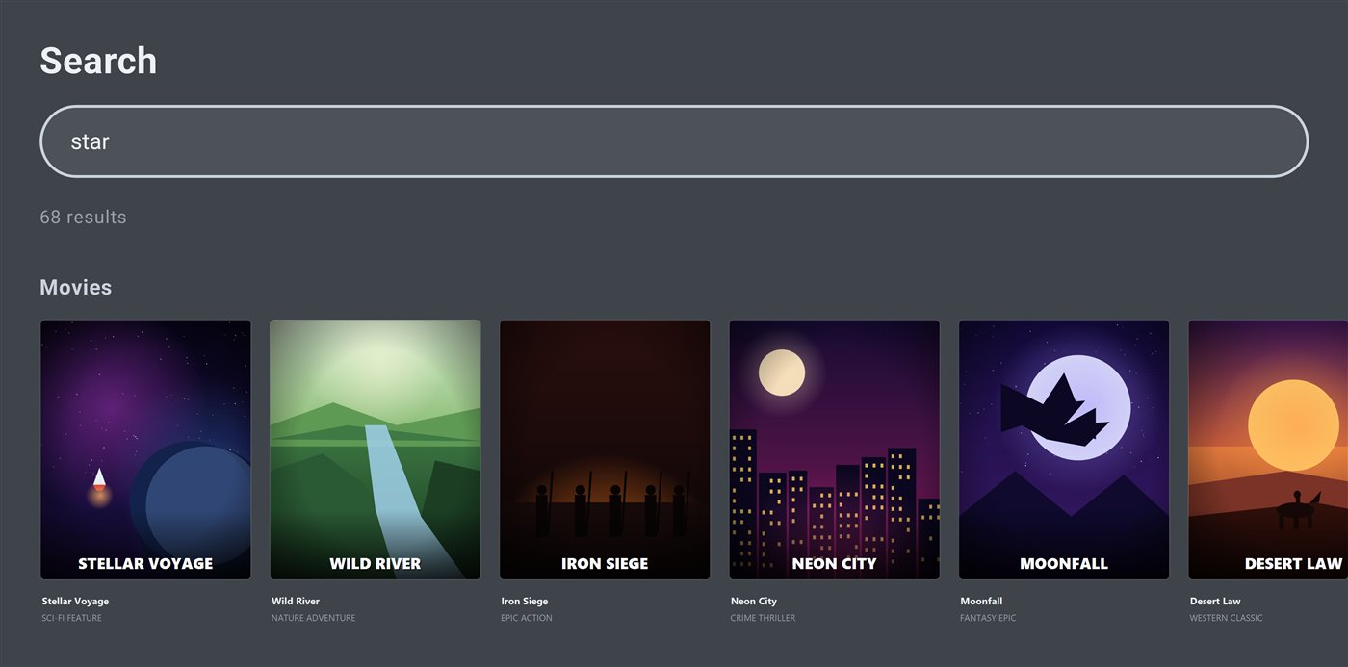Open the Wild River movie poster
This screenshot has height=667, width=1348.
[x=376, y=449]
